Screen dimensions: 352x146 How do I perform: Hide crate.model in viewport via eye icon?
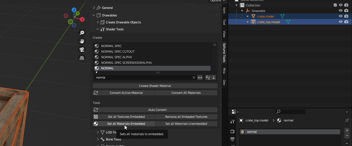click(341, 16)
